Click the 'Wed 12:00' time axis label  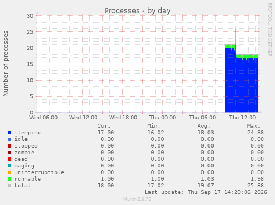84,118
